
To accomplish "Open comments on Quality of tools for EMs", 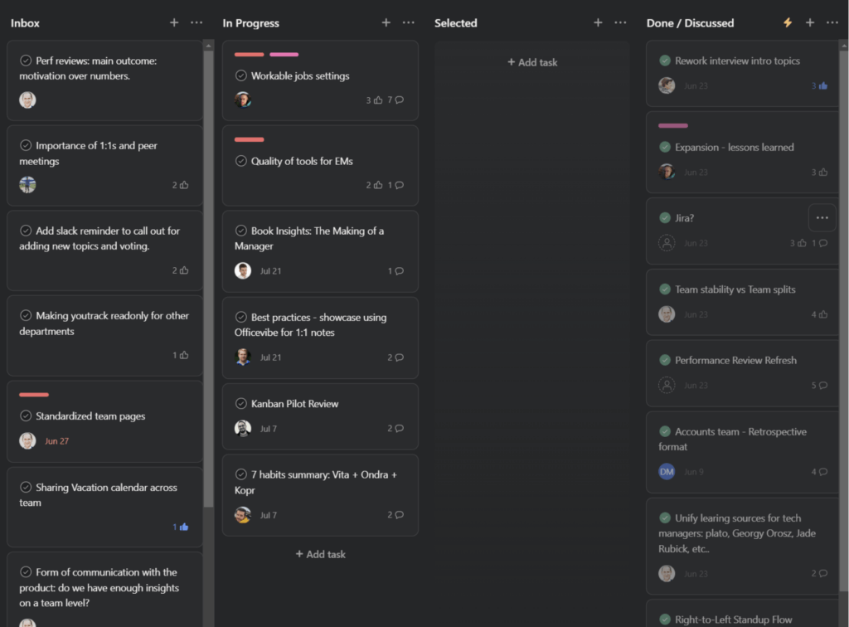I will tap(399, 185).
